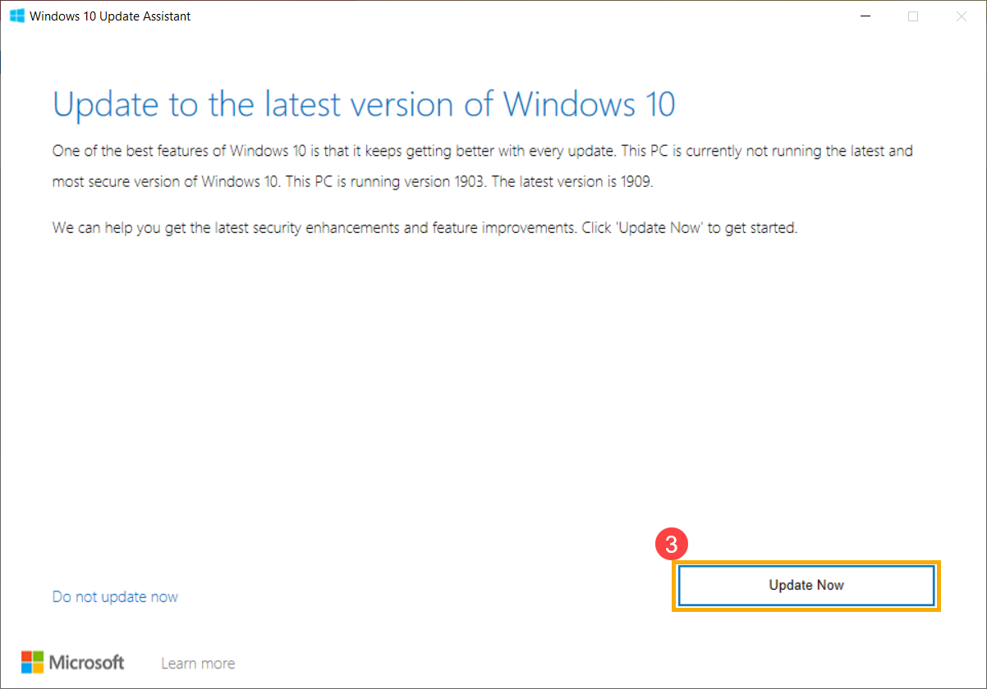Click the Update Now button

(x=806, y=586)
